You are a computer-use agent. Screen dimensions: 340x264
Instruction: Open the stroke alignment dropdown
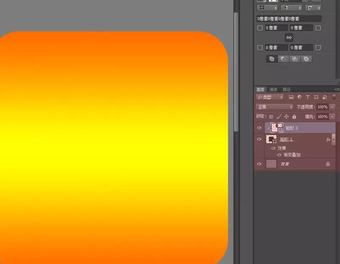click(x=267, y=8)
